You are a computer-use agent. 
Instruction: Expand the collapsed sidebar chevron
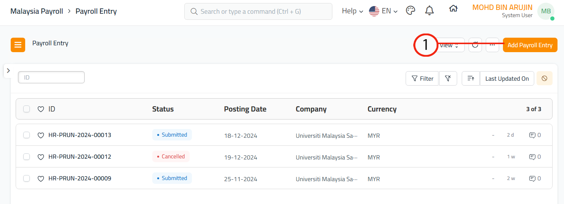(8, 71)
